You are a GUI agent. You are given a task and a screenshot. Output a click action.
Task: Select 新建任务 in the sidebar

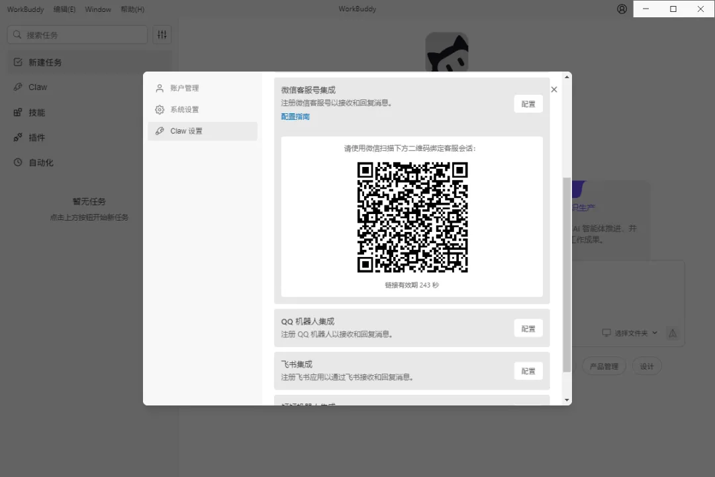[89, 62]
